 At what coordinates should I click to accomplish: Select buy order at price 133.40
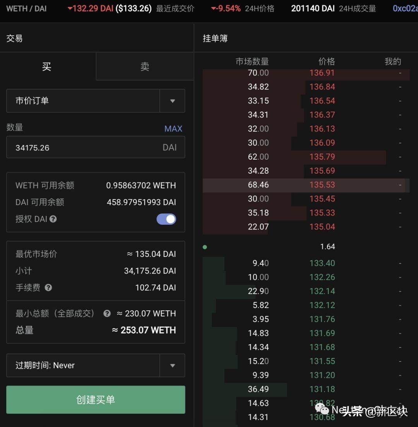click(x=306, y=263)
